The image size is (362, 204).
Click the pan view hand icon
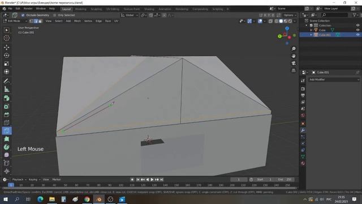[x=294, y=56]
